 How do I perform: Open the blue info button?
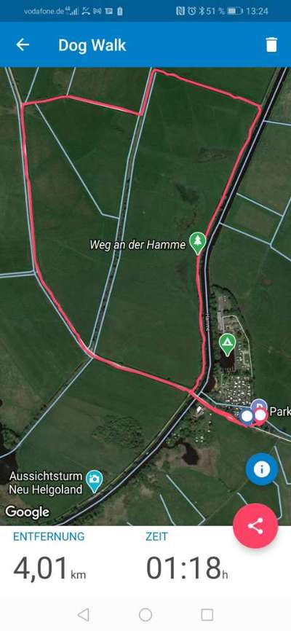tap(262, 469)
